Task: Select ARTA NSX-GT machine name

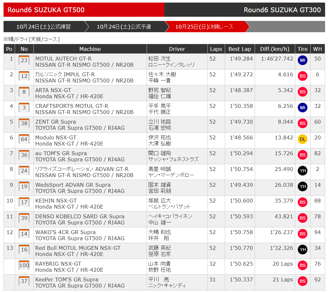Action: pyautogui.click(x=53, y=90)
